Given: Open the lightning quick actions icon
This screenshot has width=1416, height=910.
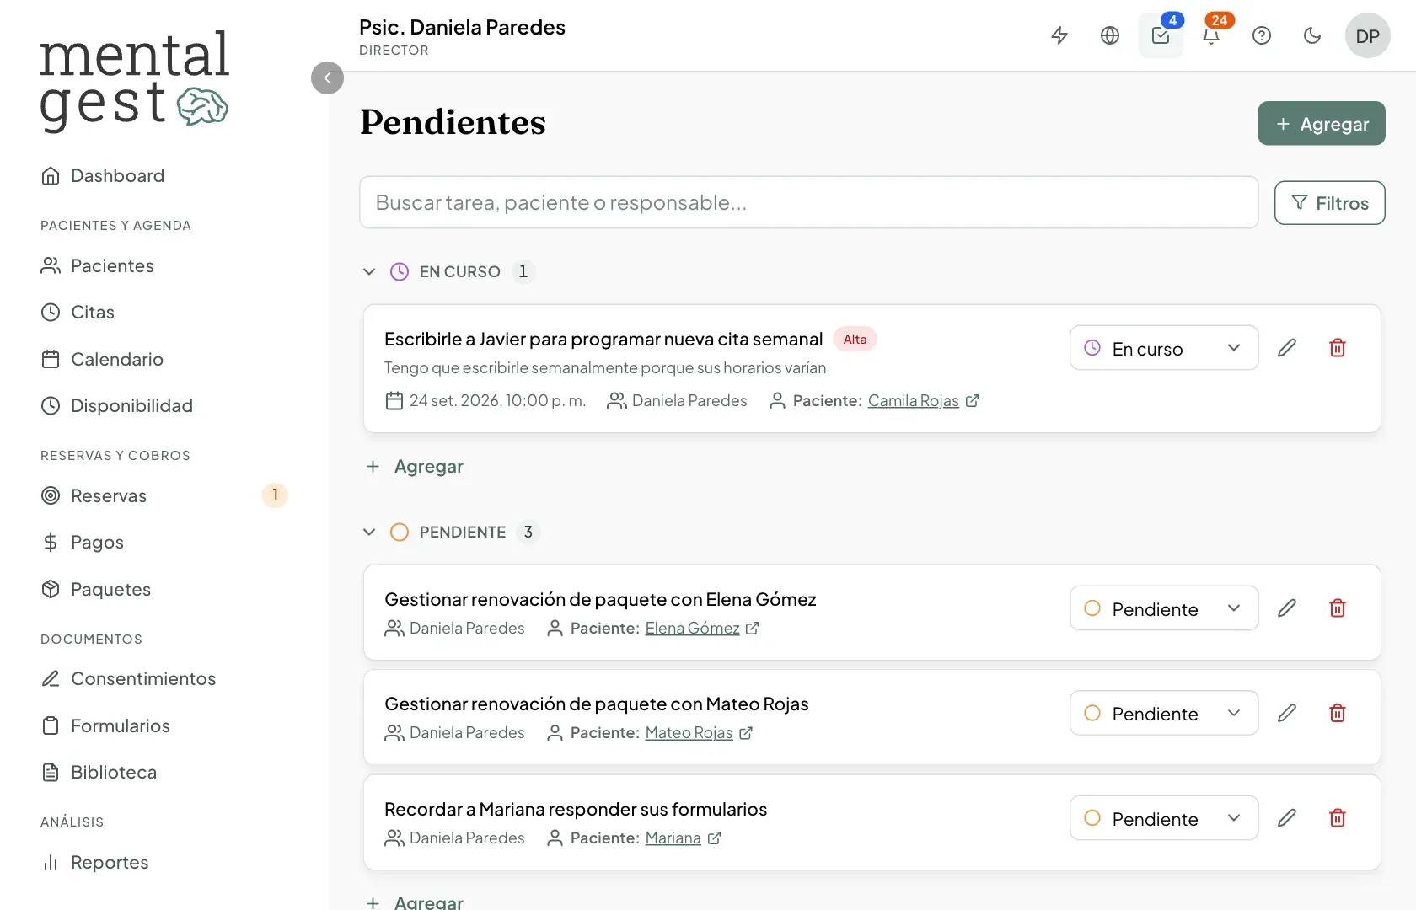Looking at the screenshot, I should [x=1059, y=35].
